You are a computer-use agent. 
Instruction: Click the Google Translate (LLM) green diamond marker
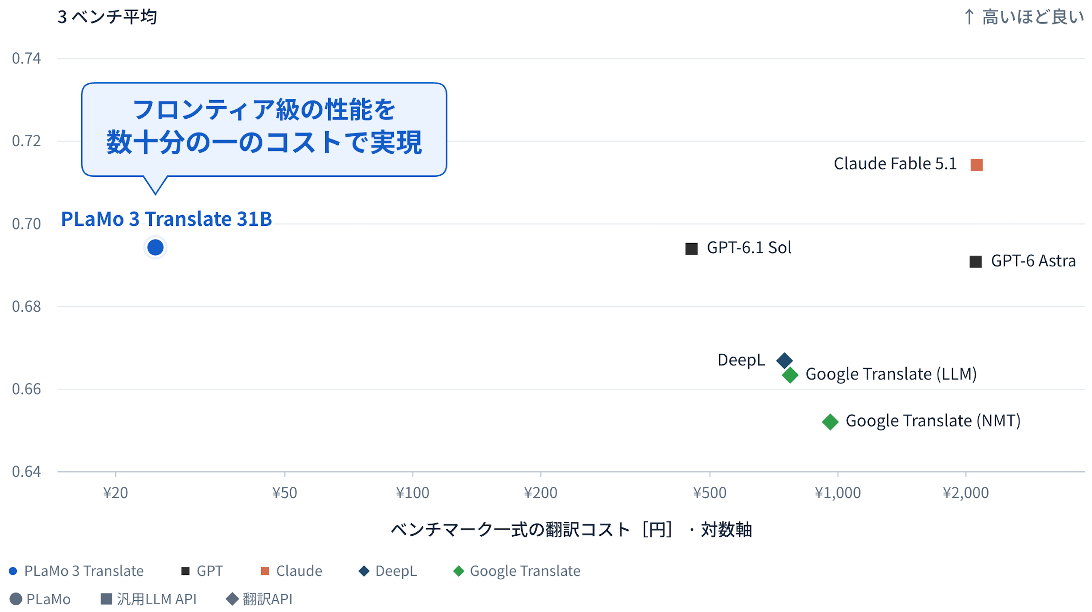(x=790, y=375)
